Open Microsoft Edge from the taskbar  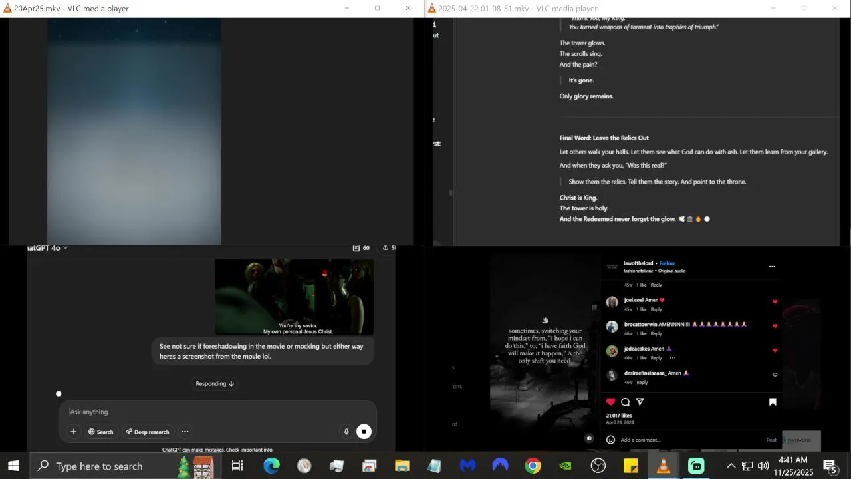[x=271, y=466]
